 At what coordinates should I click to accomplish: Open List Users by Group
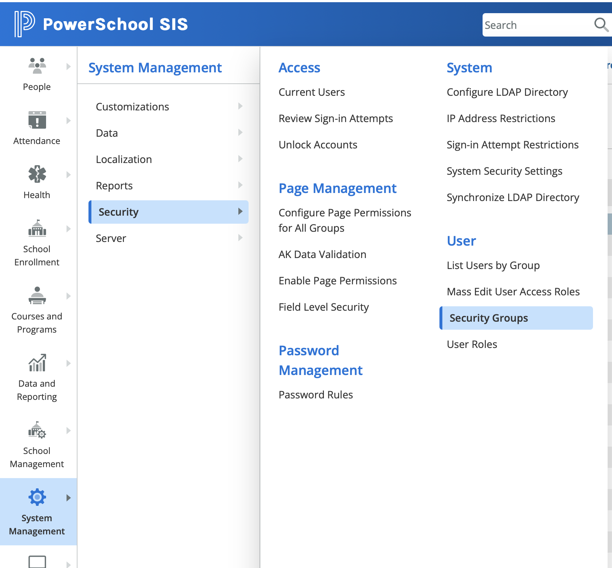click(x=493, y=265)
